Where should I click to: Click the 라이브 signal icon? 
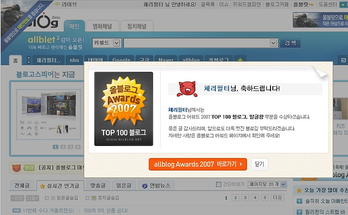click(57, 4)
